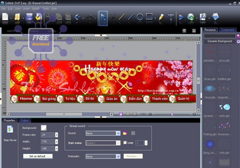The height and width of the screenshot is (168, 240).
Task: Expand the Dynamic Background category dropdown
Action: (x=238, y=42)
